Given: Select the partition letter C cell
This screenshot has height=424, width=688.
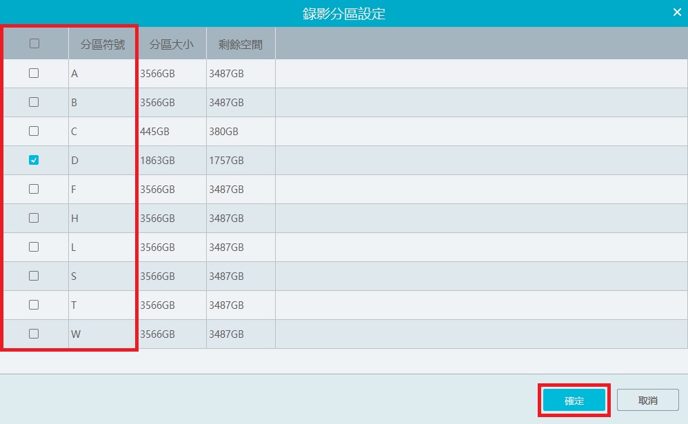Looking at the screenshot, I should pos(103,131).
